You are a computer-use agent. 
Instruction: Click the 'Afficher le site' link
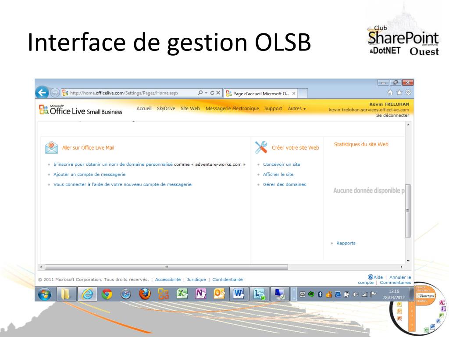(x=278, y=175)
